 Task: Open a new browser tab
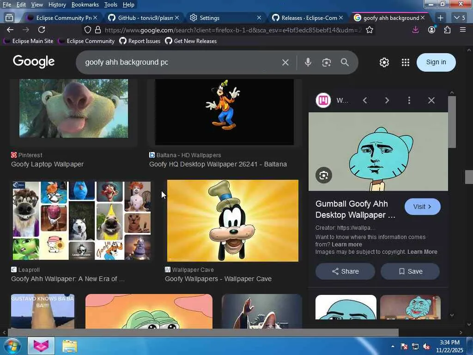pyautogui.click(x=440, y=18)
